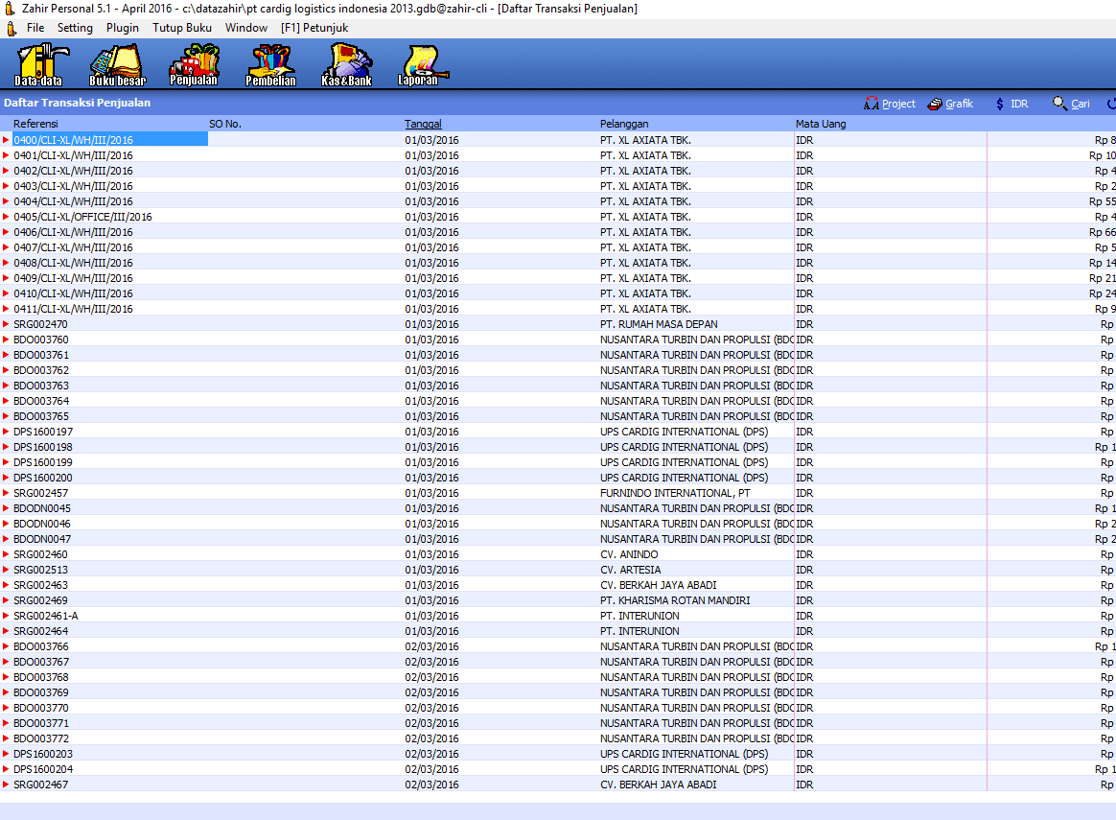The image size is (1116, 820).
Task: Click red arrow beside 0400/CLI-XL/WH/III/2016
Action: (x=6, y=140)
